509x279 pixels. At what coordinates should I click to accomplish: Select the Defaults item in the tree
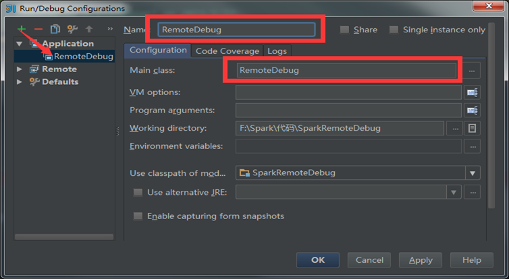coord(60,82)
